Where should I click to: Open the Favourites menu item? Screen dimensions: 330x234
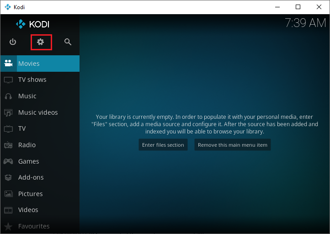pos(40,226)
